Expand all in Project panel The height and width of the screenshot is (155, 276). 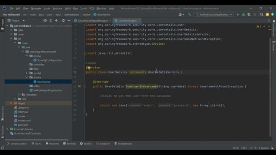point(51,21)
